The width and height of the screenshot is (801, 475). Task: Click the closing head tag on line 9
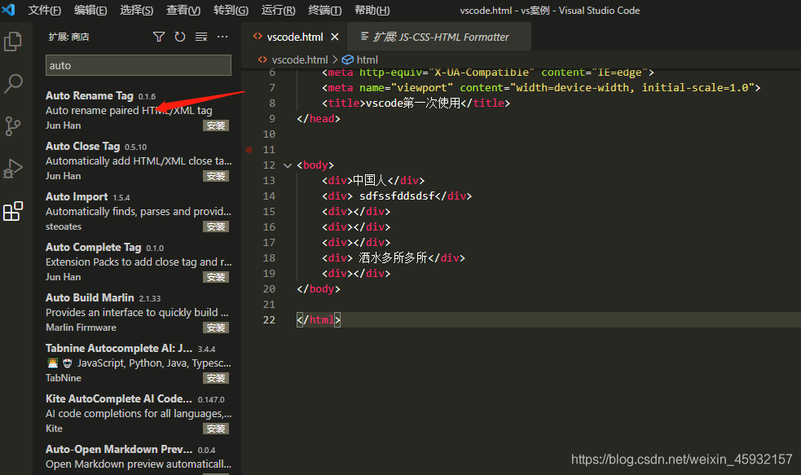point(319,118)
